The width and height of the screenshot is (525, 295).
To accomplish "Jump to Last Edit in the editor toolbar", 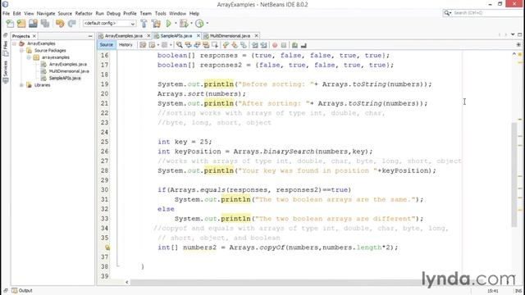I will click(x=143, y=45).
